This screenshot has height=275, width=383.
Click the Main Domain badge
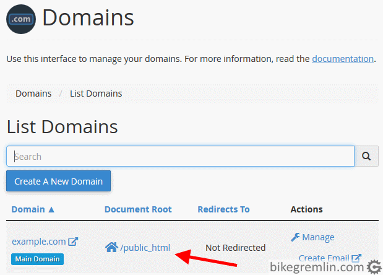pos(37,259)
